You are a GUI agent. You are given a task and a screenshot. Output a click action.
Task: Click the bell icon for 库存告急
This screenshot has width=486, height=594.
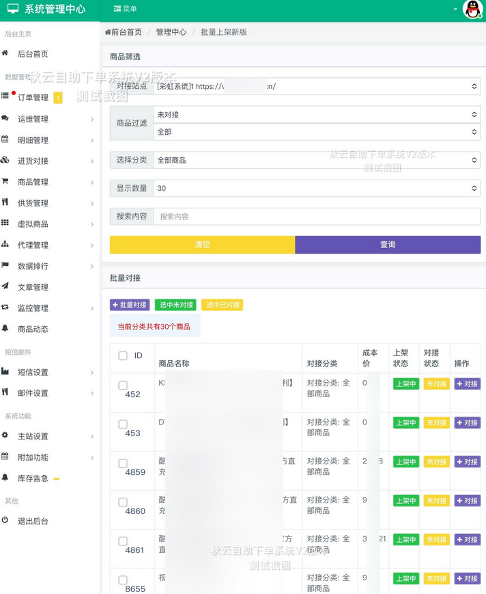pos(5,477)
